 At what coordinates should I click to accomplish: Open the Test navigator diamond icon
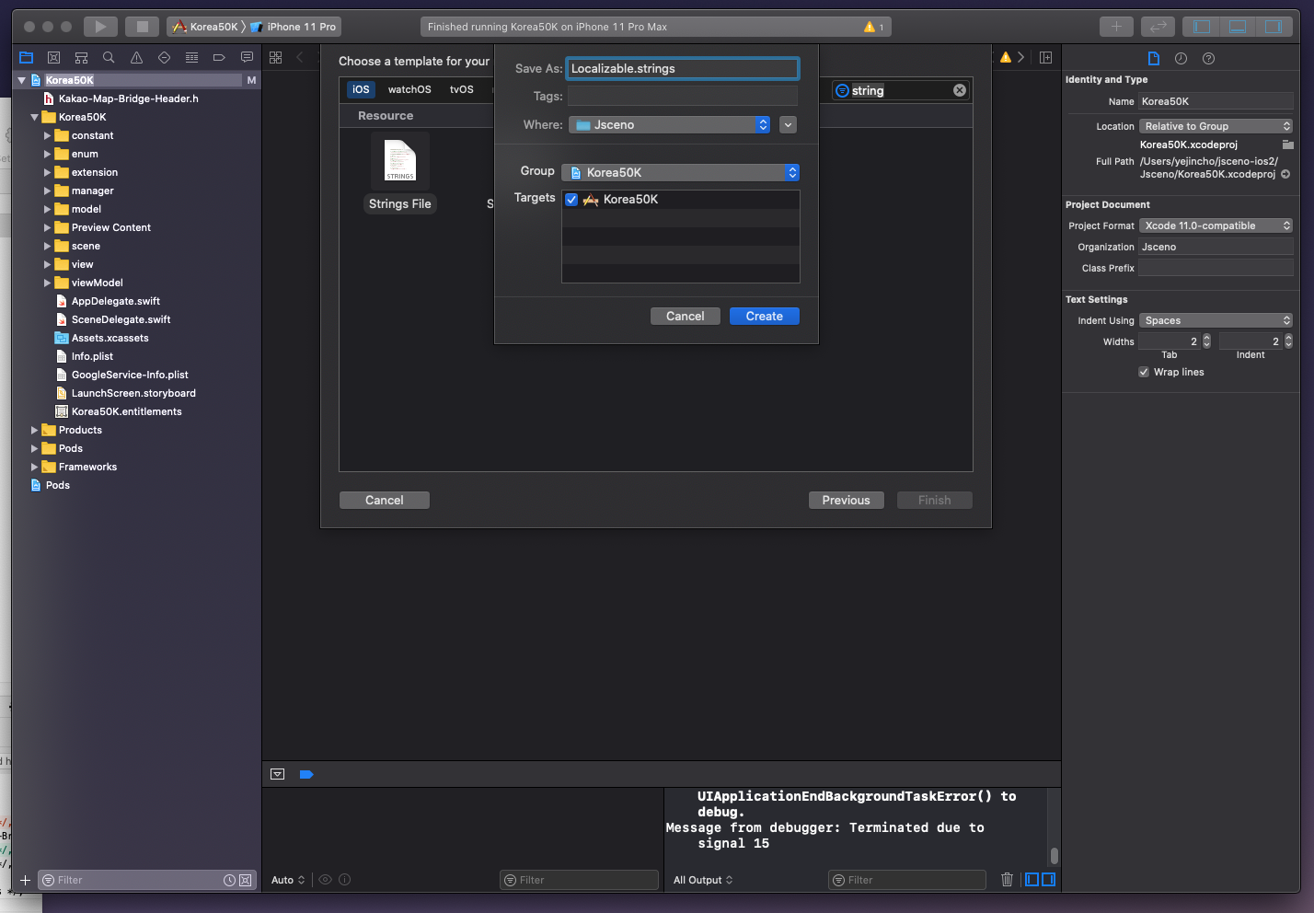point(164,57)
